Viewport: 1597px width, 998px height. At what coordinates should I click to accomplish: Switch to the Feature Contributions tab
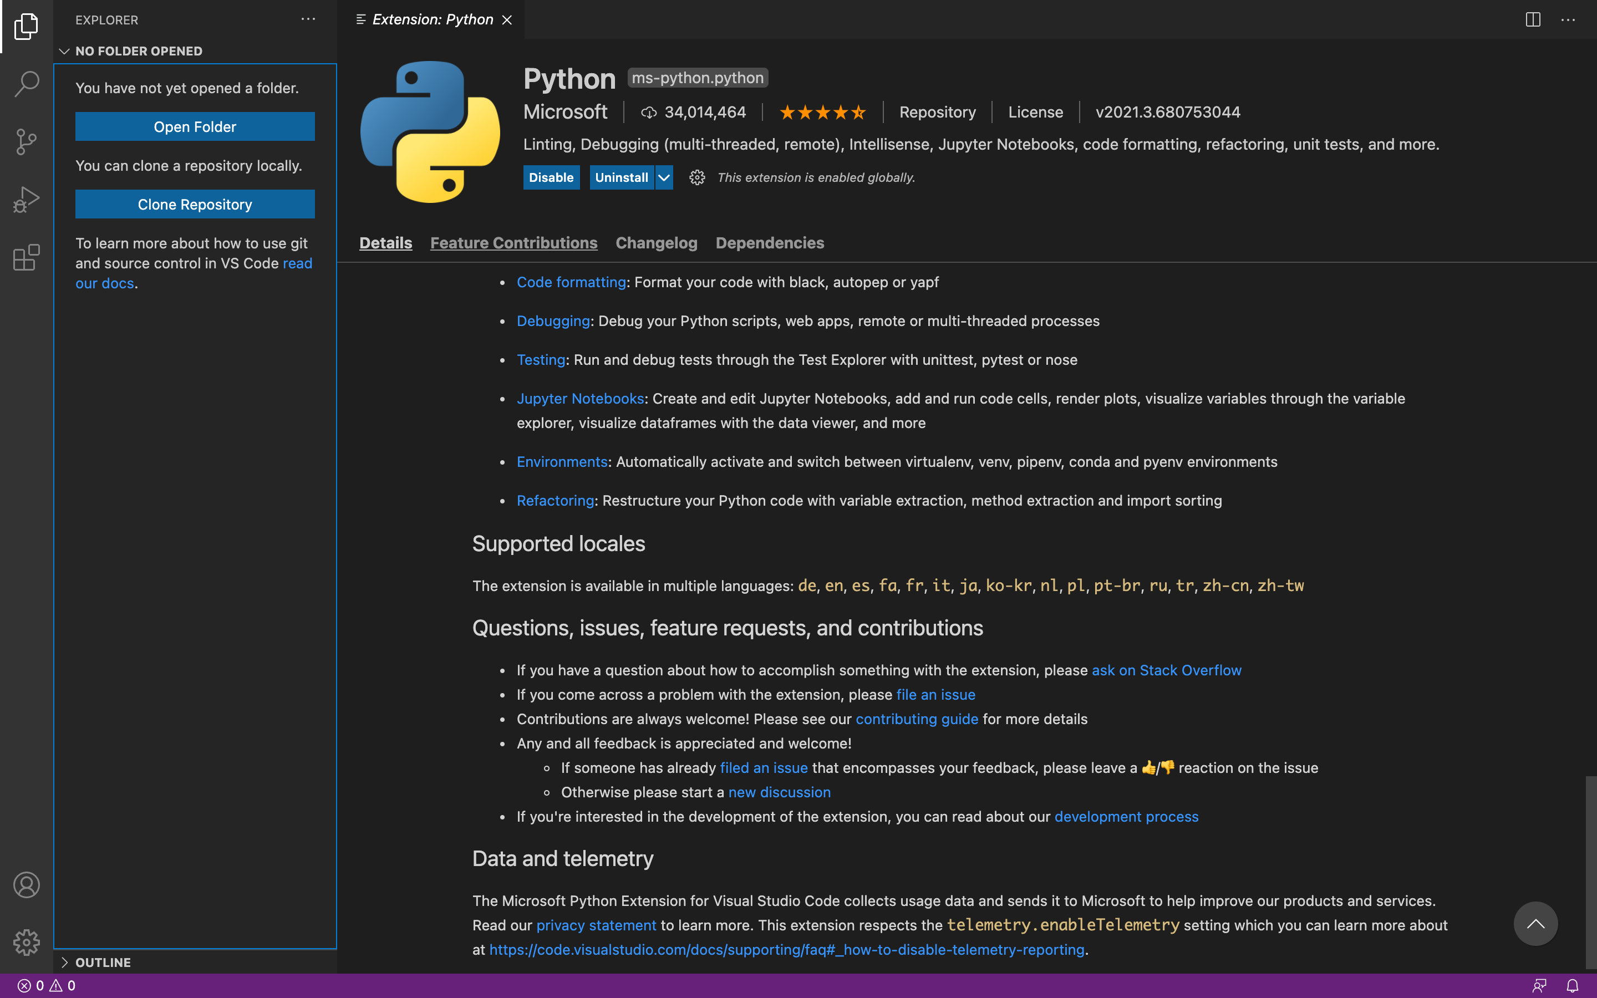pos(513,243)
